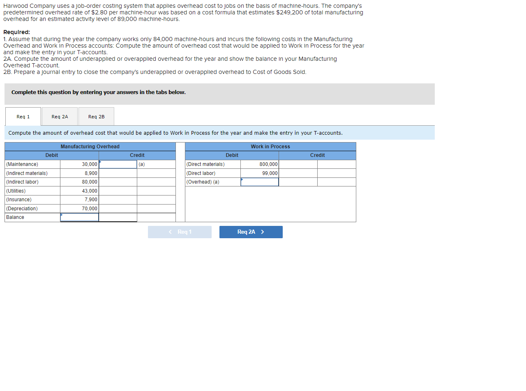Click the Debit header under Work in Process
Screen dimensions: 526x391
click(232, 155)
